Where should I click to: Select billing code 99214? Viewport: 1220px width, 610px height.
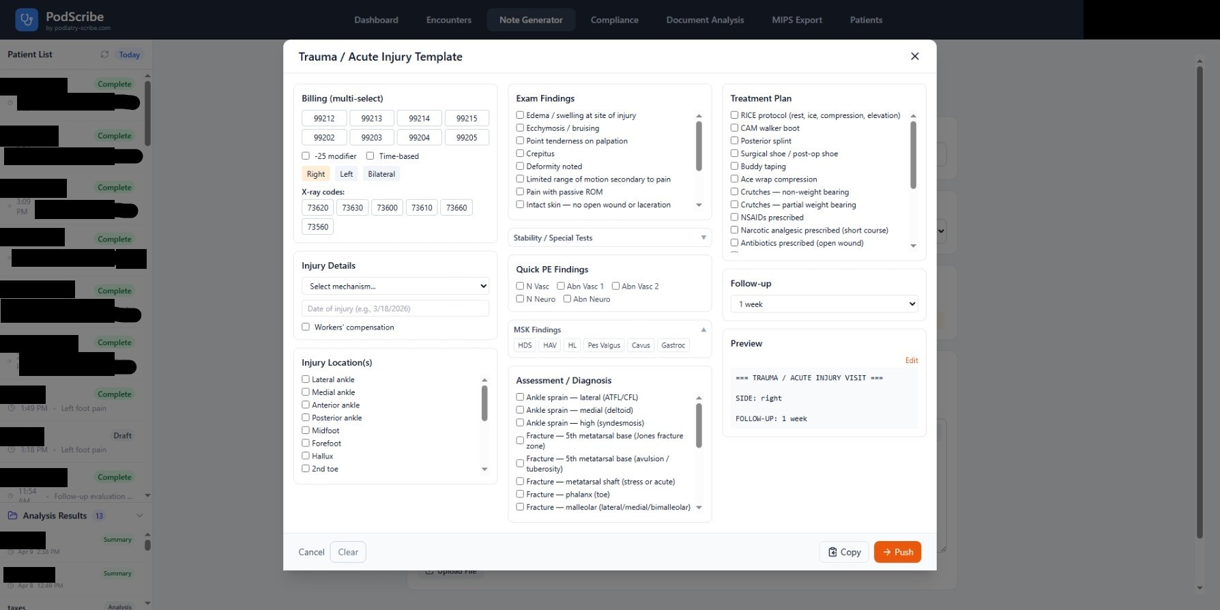pos(419,119)
